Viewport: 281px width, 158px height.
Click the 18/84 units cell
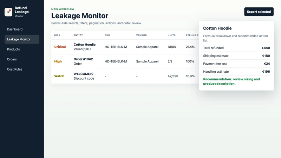[x=172, y=47]
